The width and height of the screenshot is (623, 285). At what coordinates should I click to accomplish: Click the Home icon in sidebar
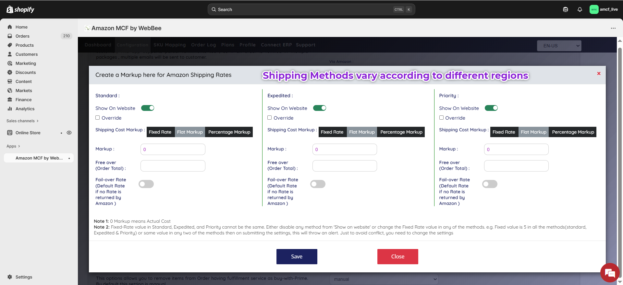click(10, 27)
